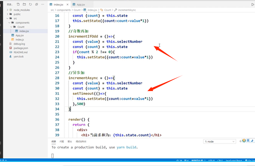Image resolution: width=255 pixels, height=166 pixels.
Task: Expand the node_modules folder chevron
Action: [x=7, y=10]
